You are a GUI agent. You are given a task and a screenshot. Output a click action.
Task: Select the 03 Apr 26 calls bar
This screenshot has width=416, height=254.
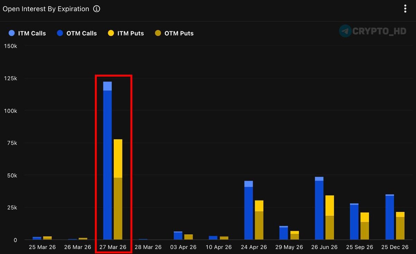178,236
